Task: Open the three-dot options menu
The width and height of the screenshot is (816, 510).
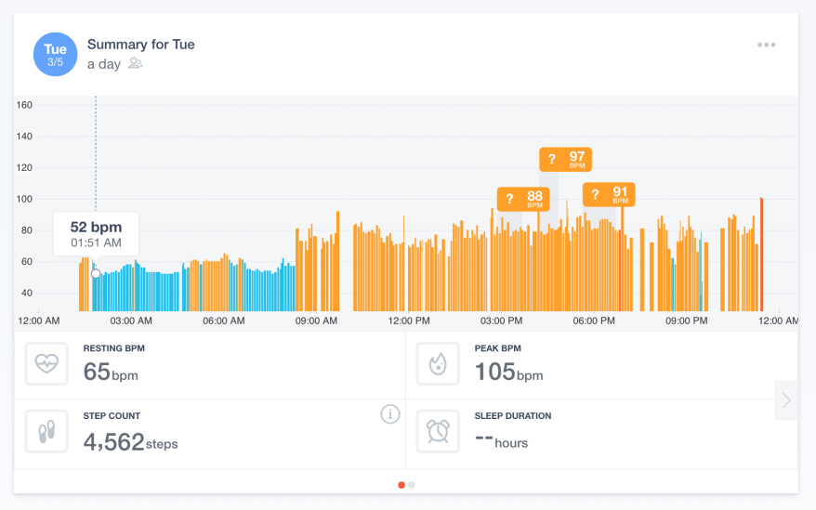Action: [x=766, y=45]
